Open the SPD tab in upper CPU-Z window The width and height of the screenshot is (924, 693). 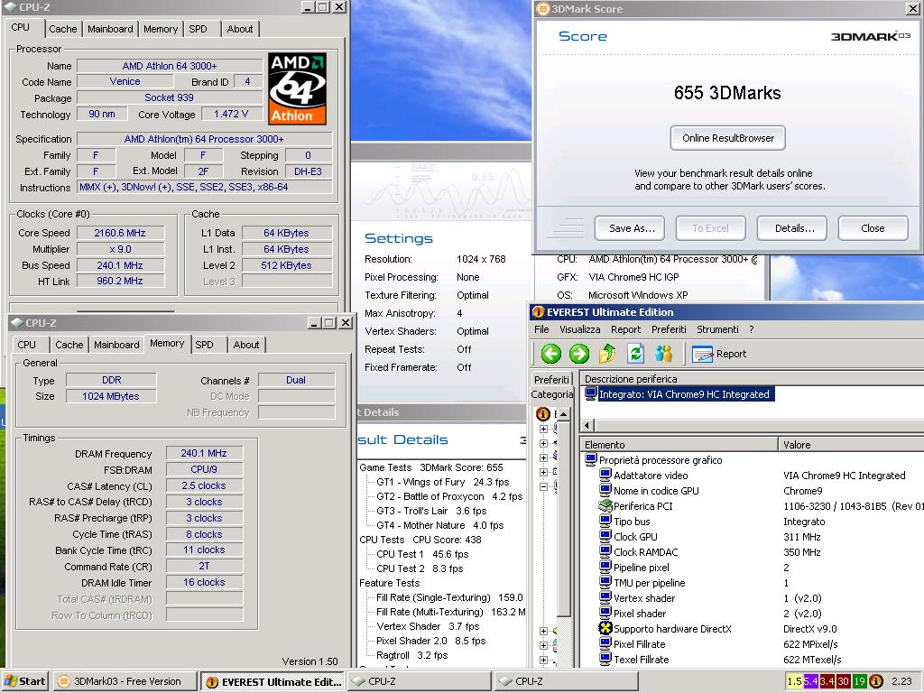point(198,29)
